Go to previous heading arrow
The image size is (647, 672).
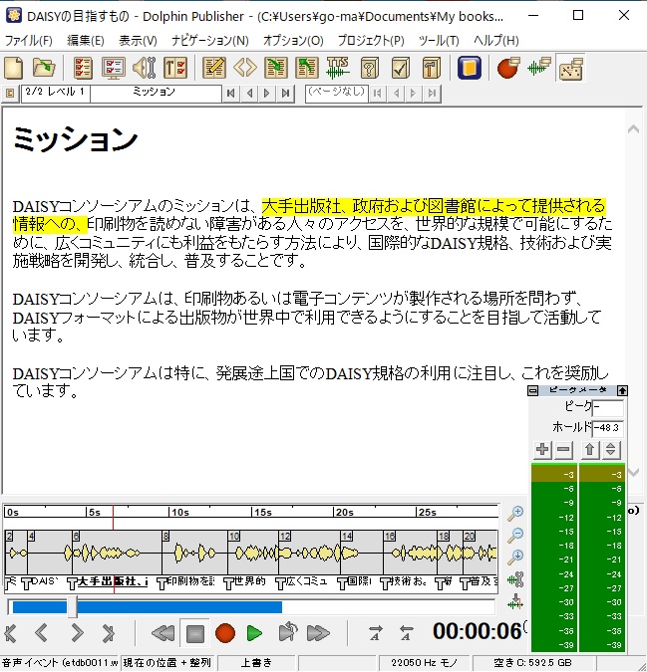(249, 93)
